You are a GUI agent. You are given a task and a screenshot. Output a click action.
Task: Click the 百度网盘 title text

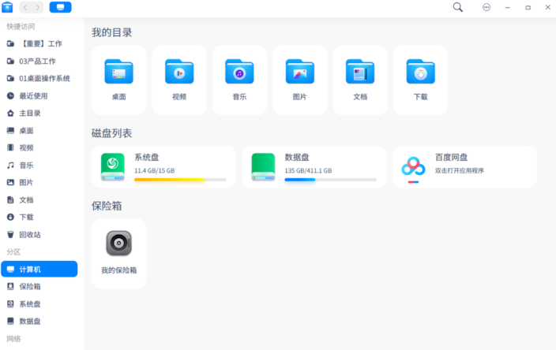point(451,157)
